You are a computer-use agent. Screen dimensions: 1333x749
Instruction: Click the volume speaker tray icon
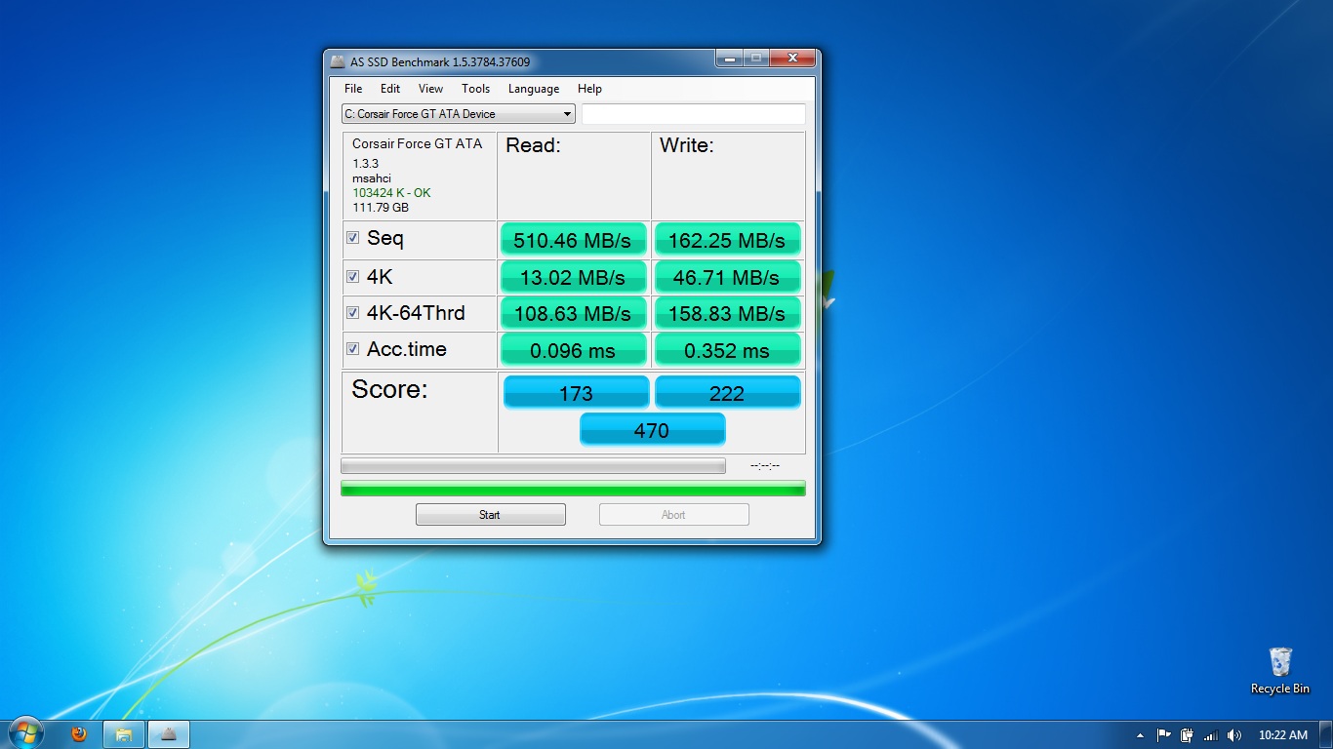tap(1234, 735)
